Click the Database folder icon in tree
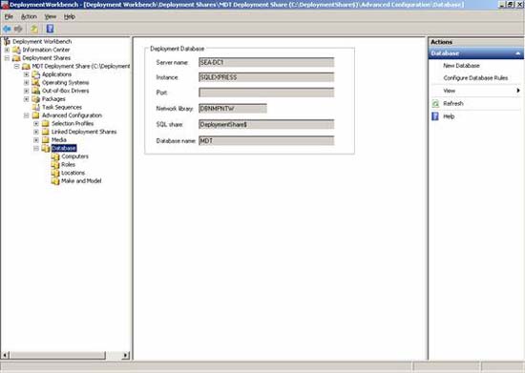The height and width of the screenshot is (373, 525). (46, 148)
